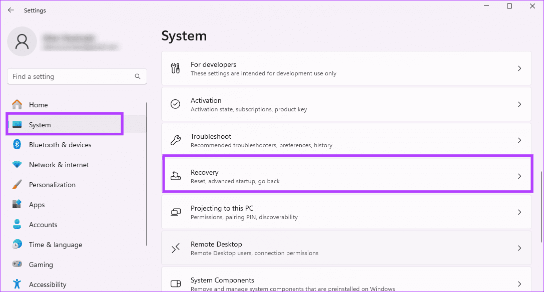Open the Gaming settings category

pyautogui.click(x=41, y=265)
